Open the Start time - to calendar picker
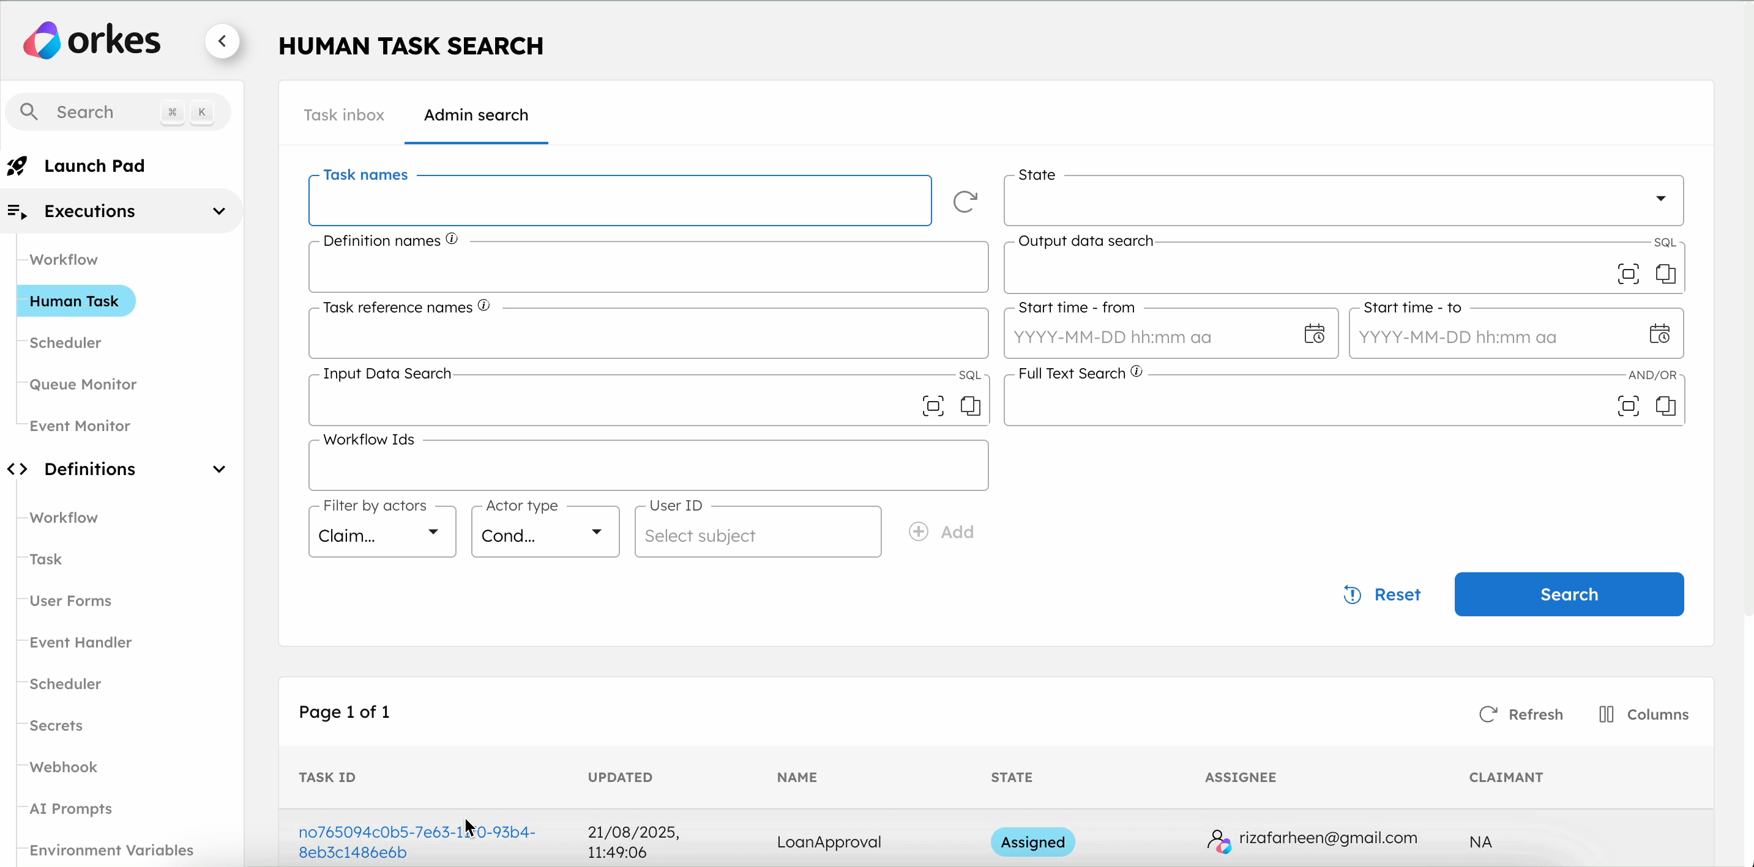Viewport: 1754px width, 867px height. click(1659, 334)
